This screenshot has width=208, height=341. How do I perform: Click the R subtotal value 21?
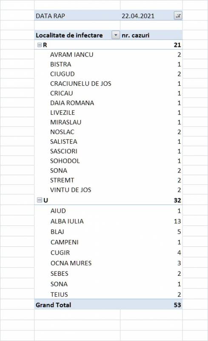coord(177,45)
